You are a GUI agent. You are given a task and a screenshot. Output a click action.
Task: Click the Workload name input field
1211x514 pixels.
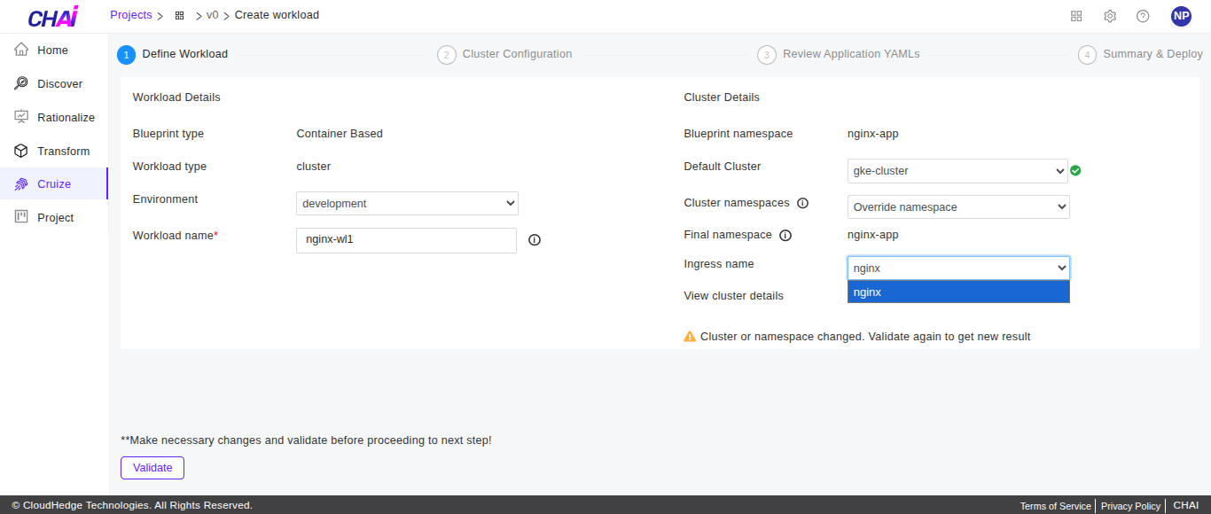406,240
